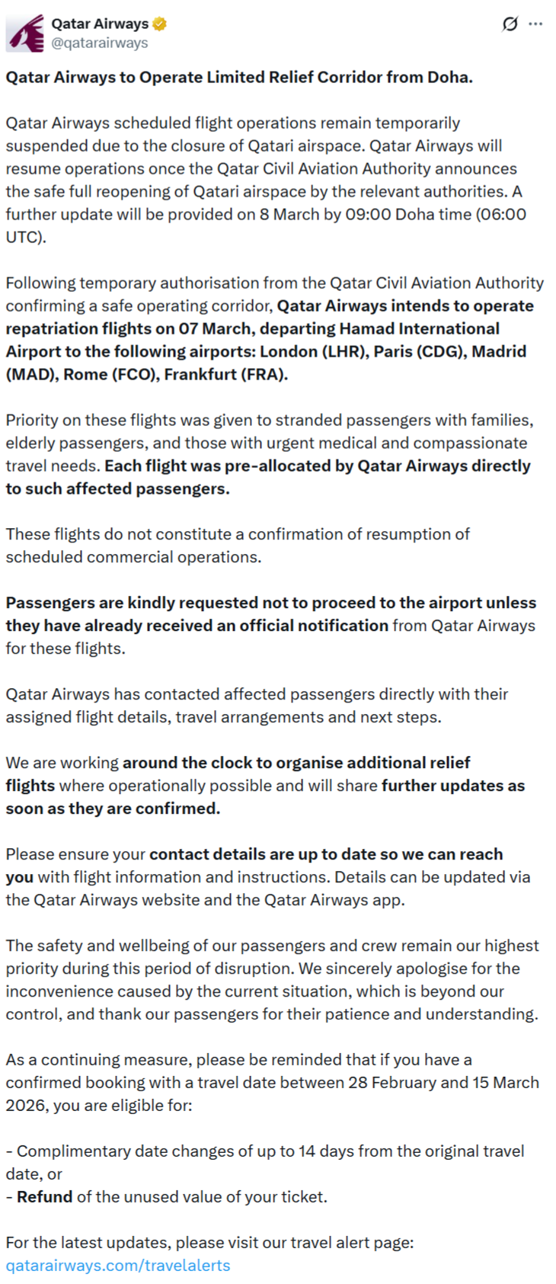Screen dimensions: 556x1284
Task: Click the "As a continuing measure" paragraph
Action: pos(272,1082)
